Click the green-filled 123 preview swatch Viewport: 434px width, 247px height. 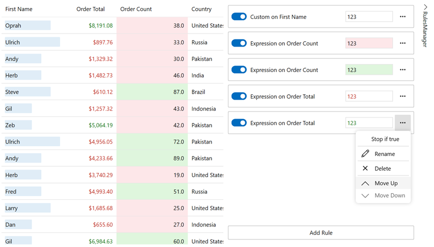coord(369,70)
